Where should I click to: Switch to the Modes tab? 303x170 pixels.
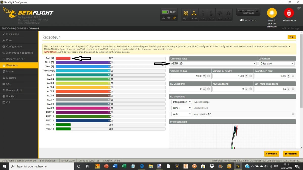[10, 72]
